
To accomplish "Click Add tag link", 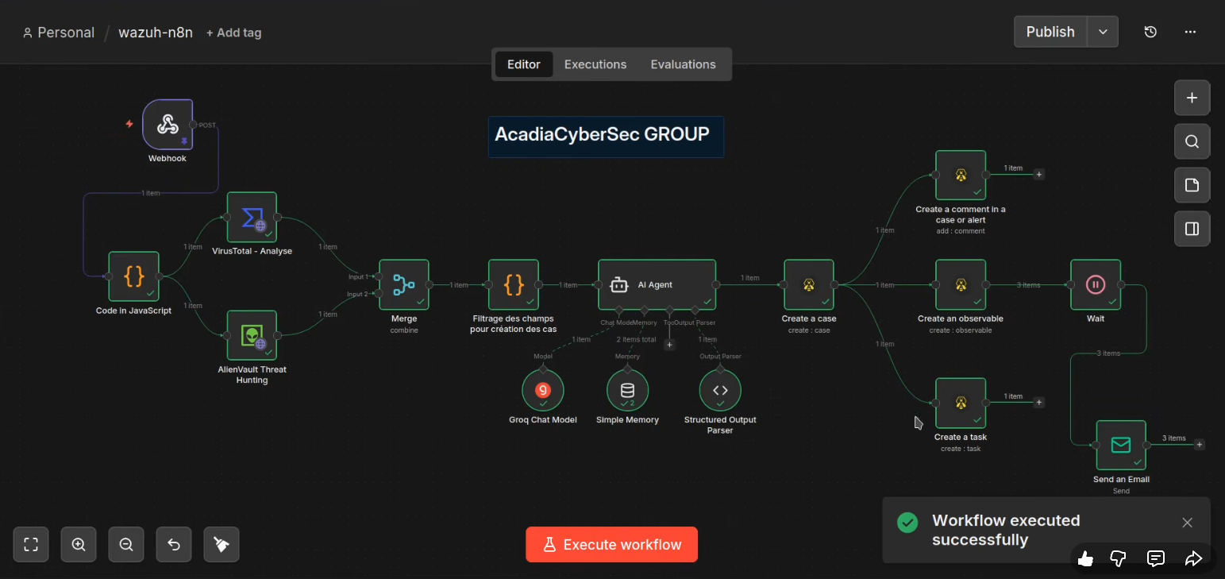I will [x=233, y=33].
